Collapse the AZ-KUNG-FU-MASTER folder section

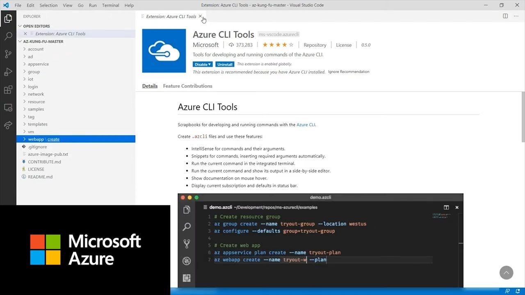tap(76, 41)
